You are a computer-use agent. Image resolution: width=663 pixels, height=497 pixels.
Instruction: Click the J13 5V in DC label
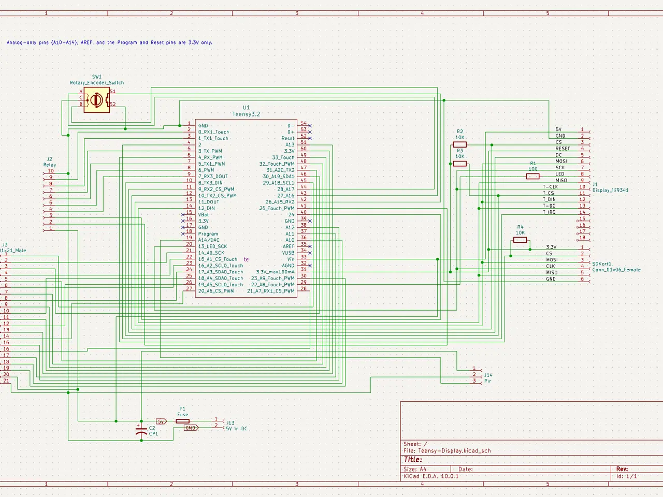(236, 426)
